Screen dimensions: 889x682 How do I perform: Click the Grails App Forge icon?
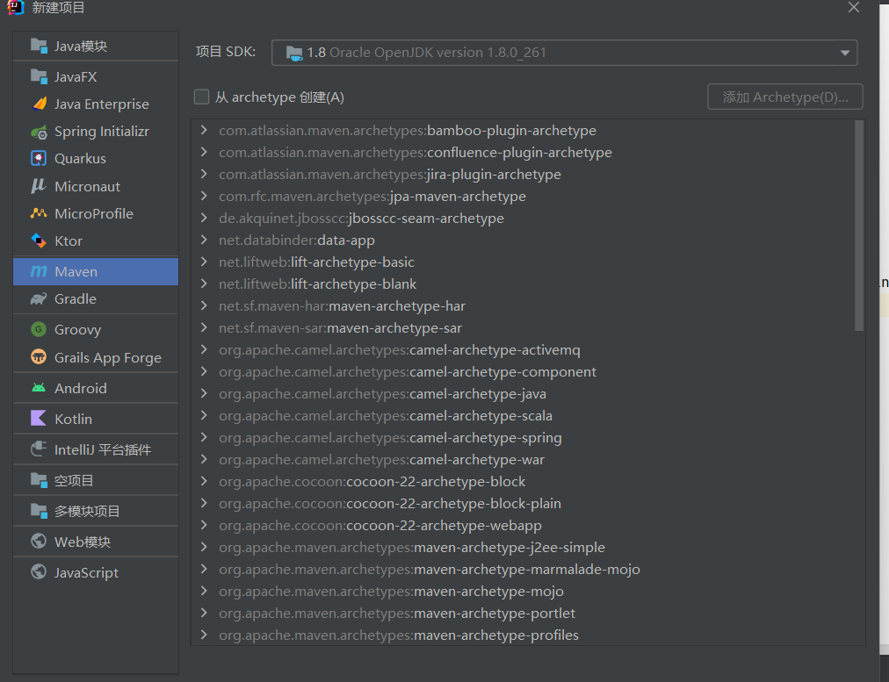click(39, 357)
